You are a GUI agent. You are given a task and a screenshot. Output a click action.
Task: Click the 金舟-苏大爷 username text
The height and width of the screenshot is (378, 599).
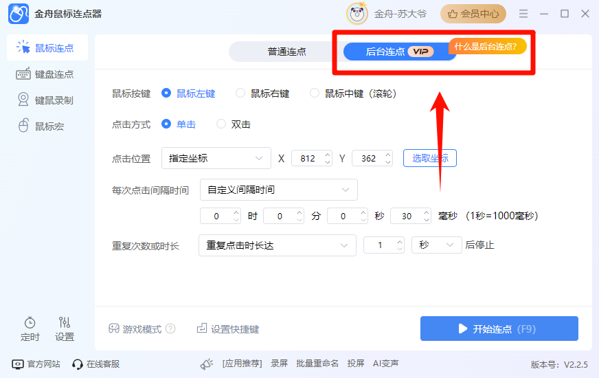pyautogui.click(x=400, y=14)
